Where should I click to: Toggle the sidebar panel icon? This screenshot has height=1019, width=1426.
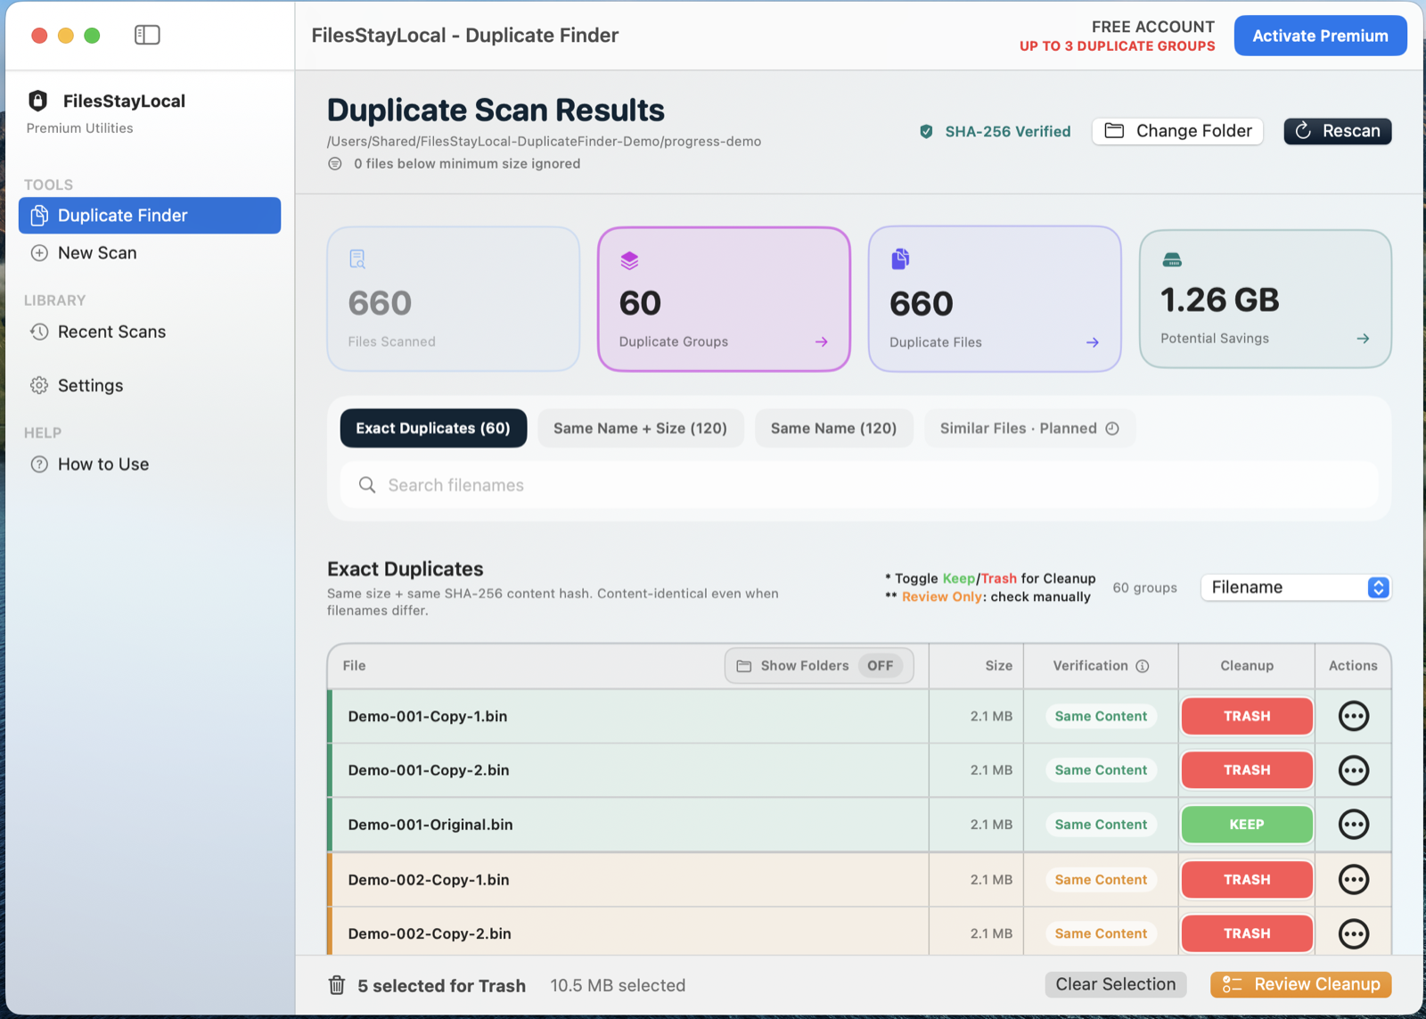(147, 35)
